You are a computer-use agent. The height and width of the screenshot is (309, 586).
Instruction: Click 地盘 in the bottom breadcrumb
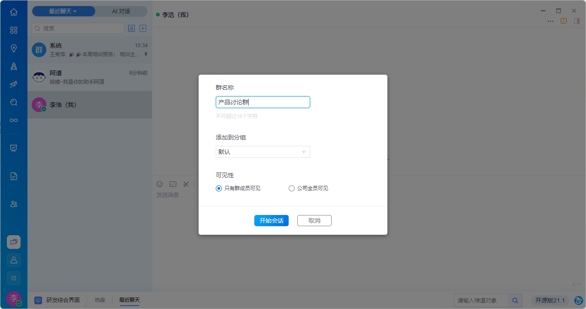tap(100, 300)
